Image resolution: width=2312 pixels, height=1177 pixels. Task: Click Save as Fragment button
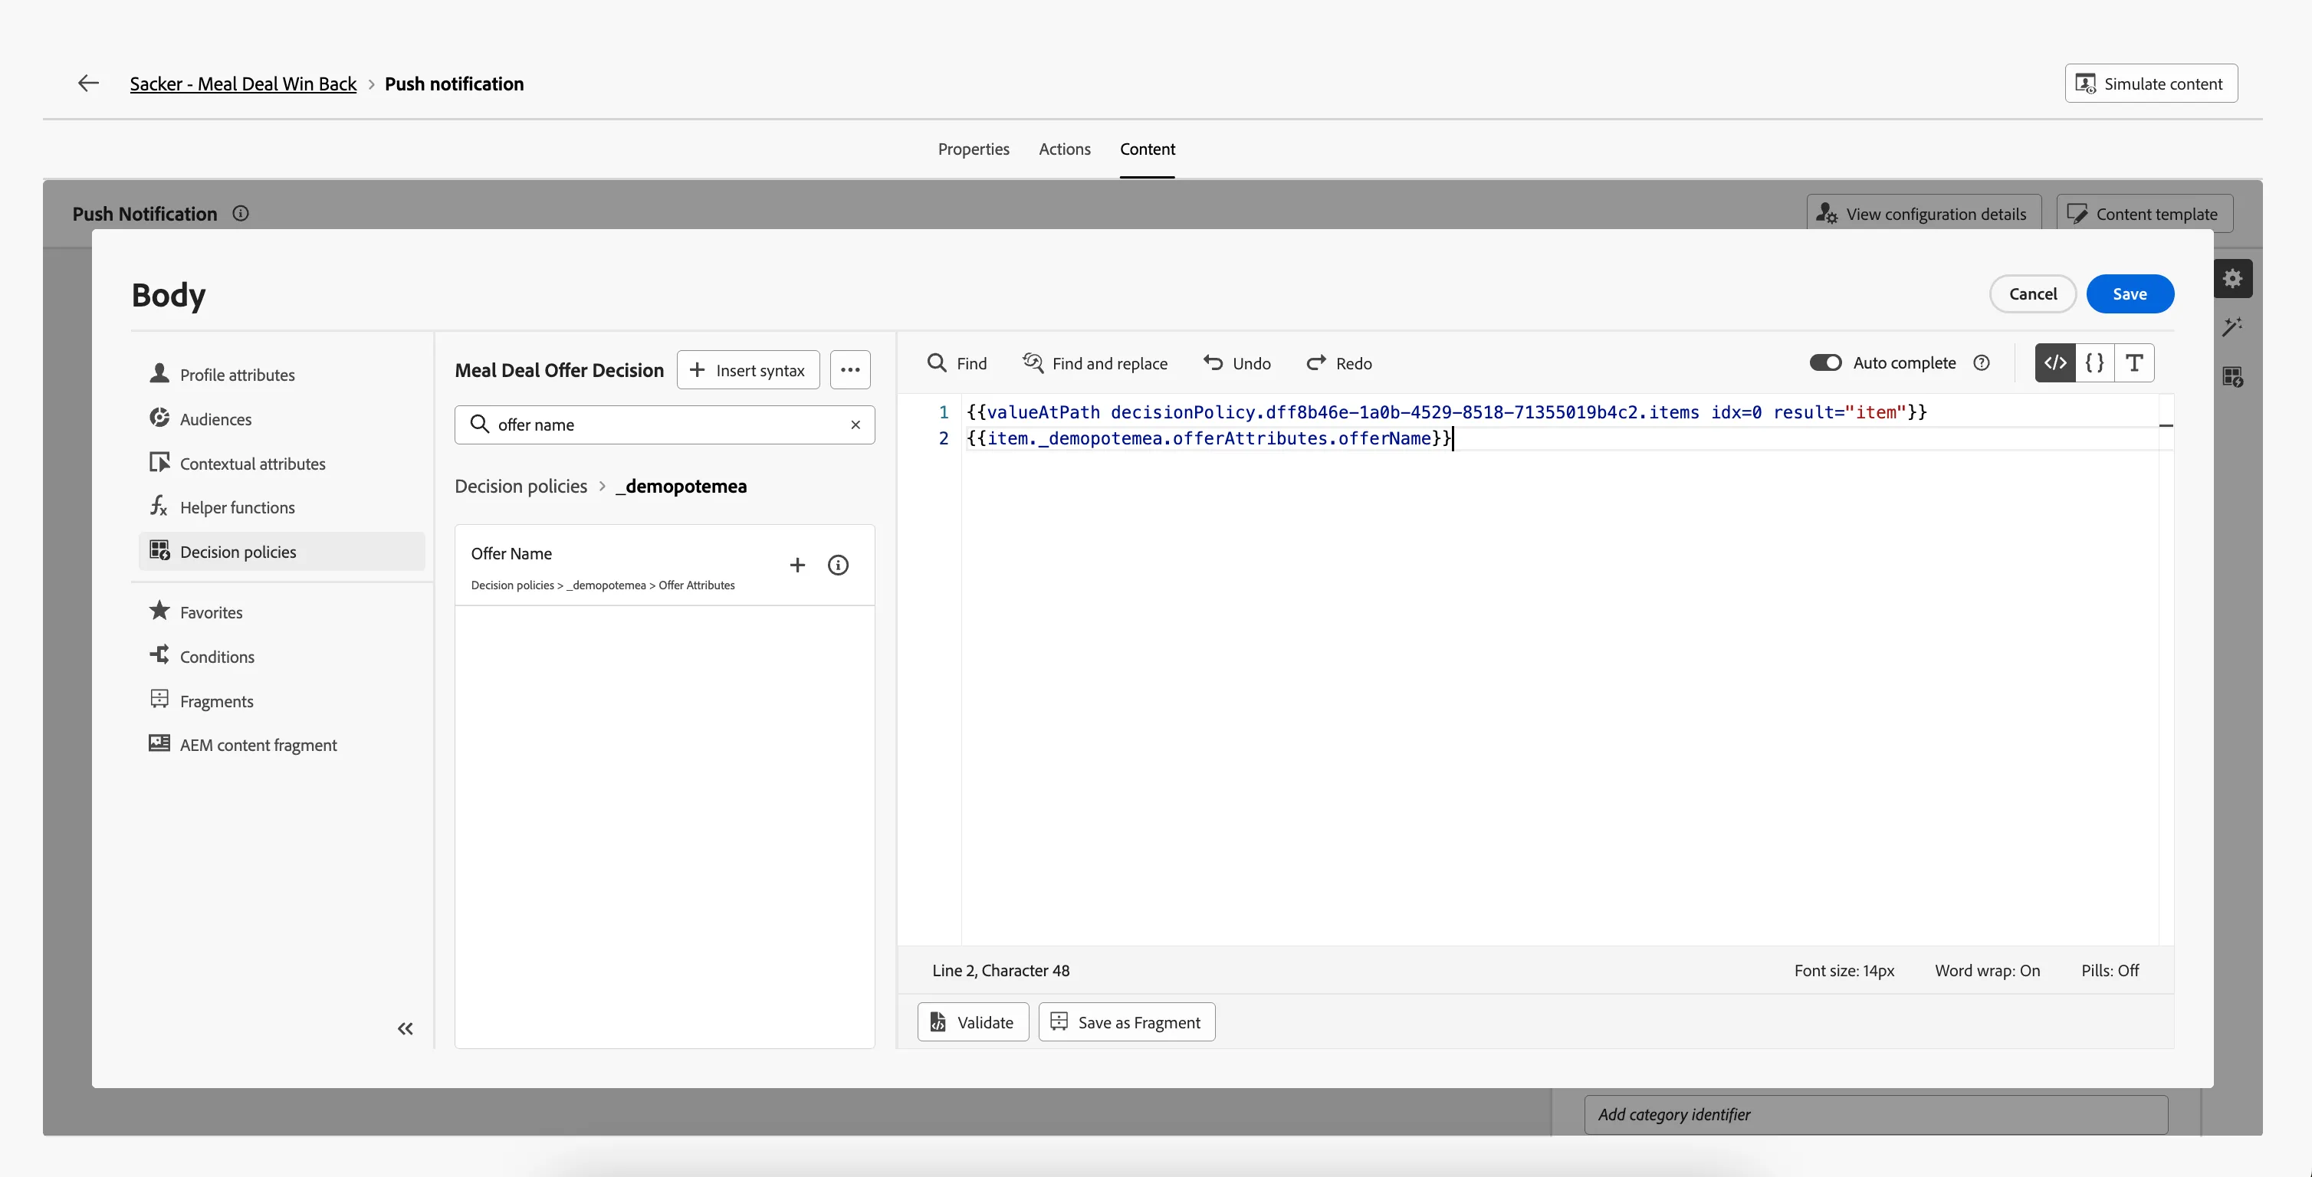(x=1126, y=1021)
